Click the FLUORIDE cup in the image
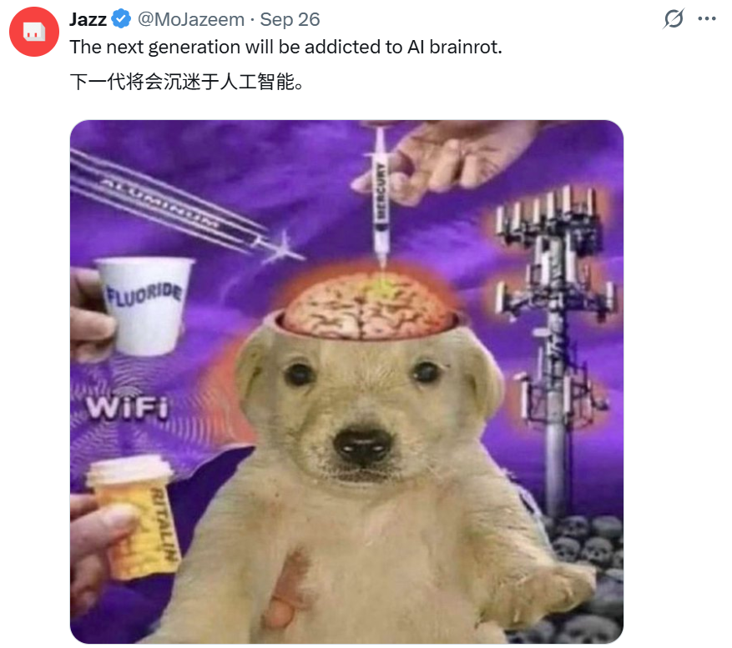Screen dimensions: 732x648 coord(144,305)
